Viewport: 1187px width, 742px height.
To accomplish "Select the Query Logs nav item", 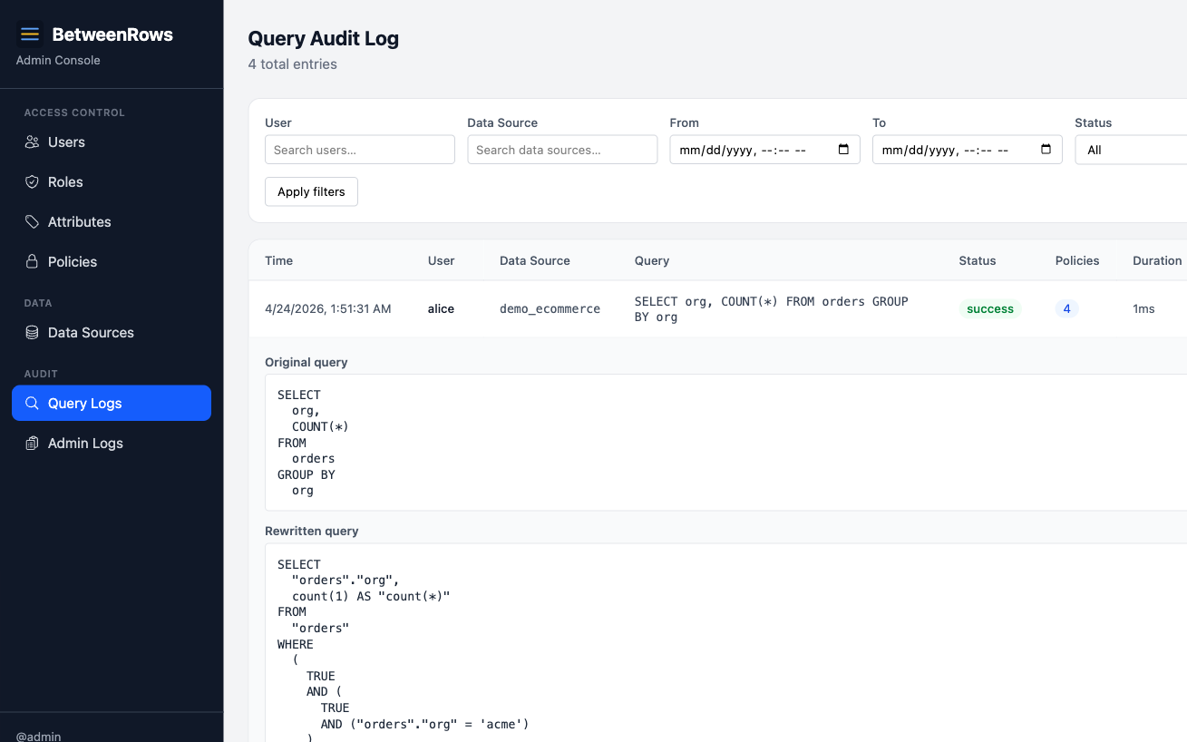I will pos(112,404).
